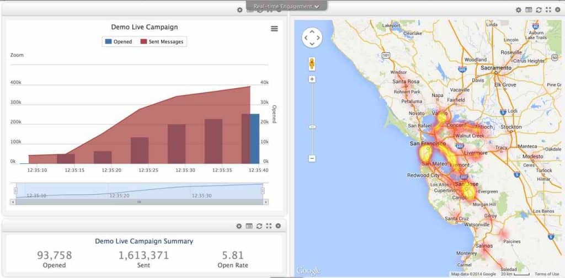Click the Santa Cruz label on the map
Image resolution: width=565 pixels, height=278 pixels.
[x=456, y=218]
